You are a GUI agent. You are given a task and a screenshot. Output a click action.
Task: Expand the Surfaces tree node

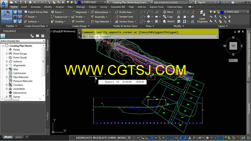(7, 61)
